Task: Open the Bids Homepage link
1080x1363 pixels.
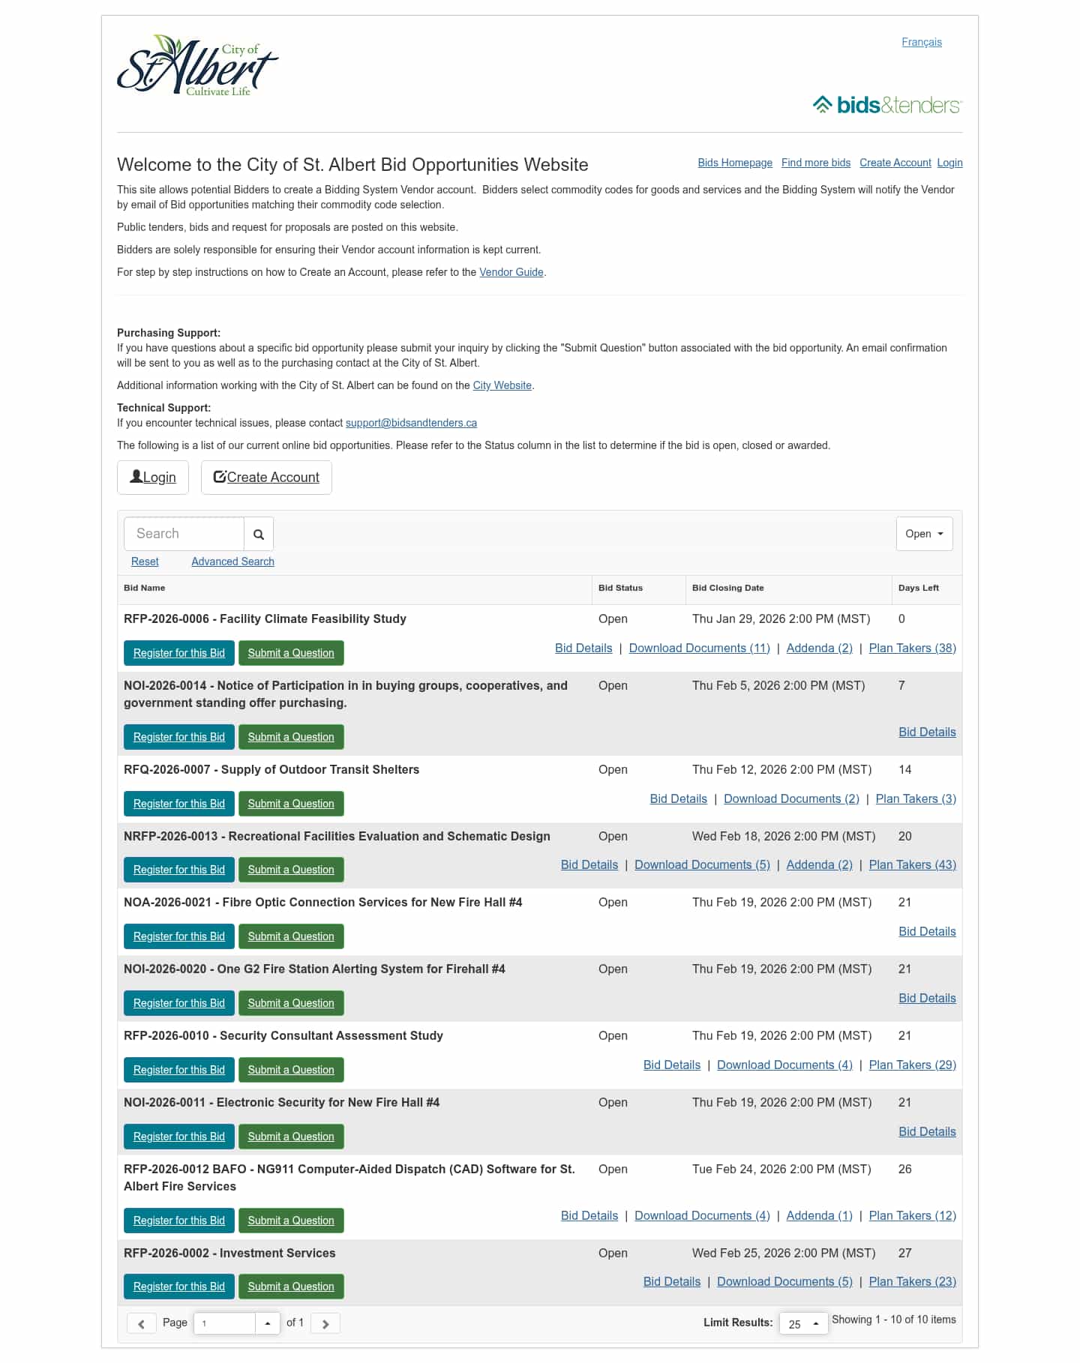Action: click(x=734, y=163)
